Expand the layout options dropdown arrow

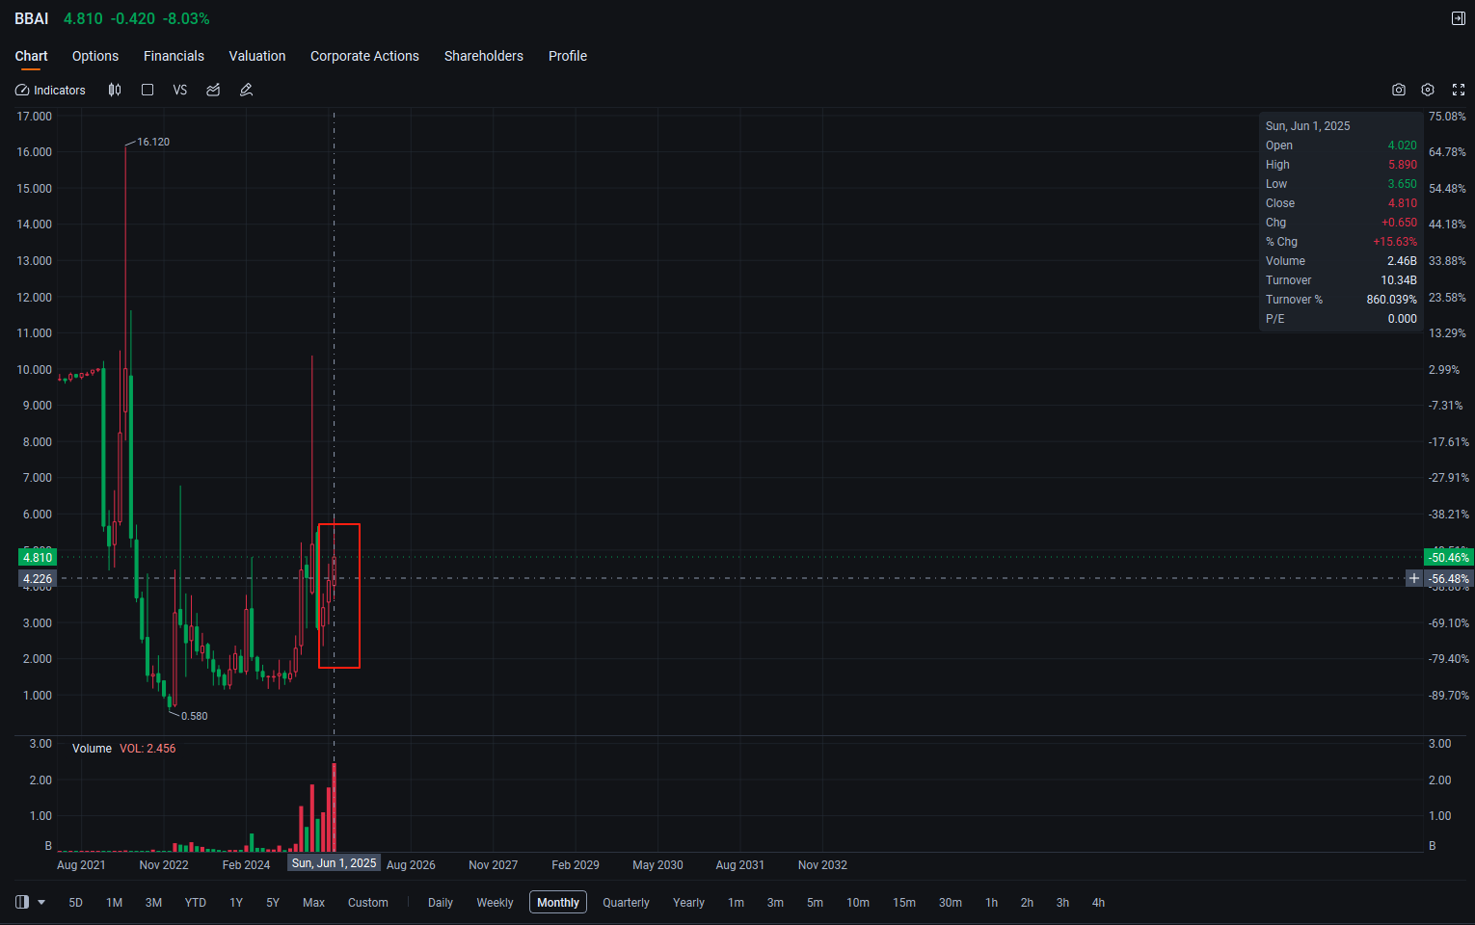(x=41, y=903)
